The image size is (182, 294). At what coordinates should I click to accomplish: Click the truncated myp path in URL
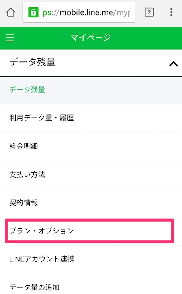tap(123, 13)
